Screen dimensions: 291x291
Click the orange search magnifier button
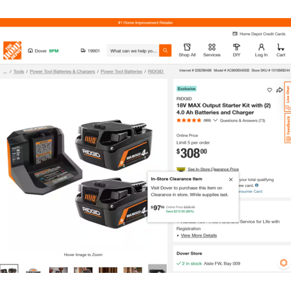pyautogui.click(x=165, y=50)
